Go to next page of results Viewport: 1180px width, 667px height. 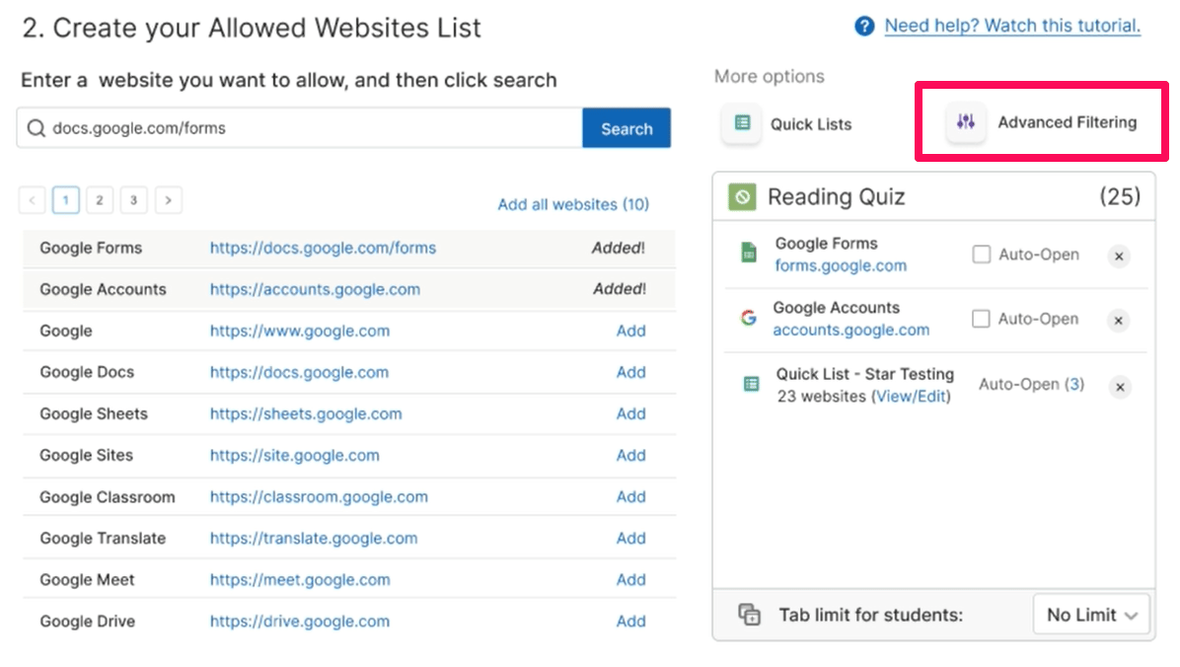(x=169, y=200)
